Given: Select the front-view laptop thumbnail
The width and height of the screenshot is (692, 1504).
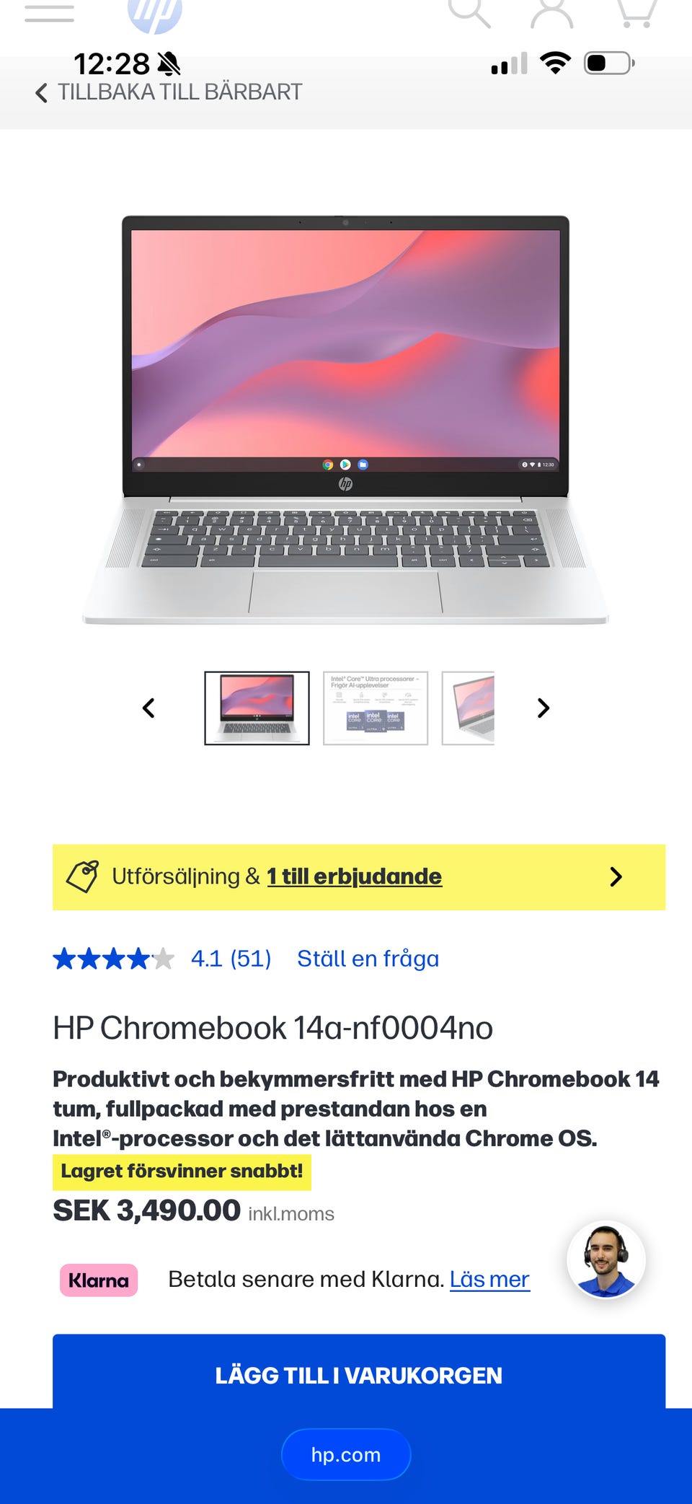Looking at the screenshot, I should 257,708.
